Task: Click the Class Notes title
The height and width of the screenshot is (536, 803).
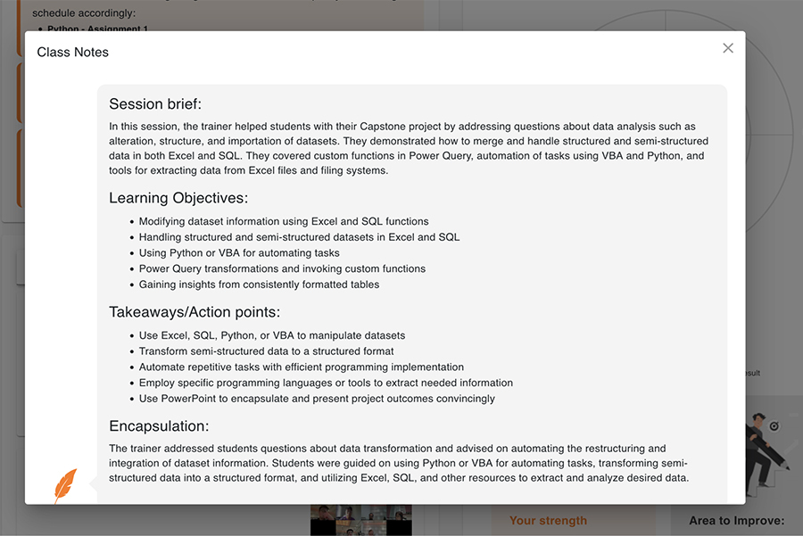Action: point(71,52)
